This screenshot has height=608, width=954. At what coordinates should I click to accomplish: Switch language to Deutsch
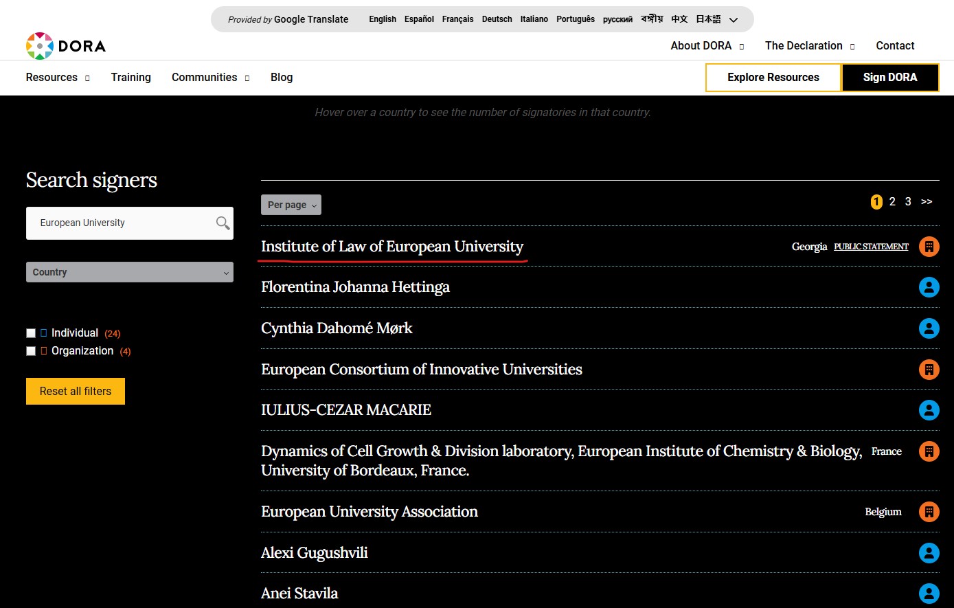[x=497, y=19]
